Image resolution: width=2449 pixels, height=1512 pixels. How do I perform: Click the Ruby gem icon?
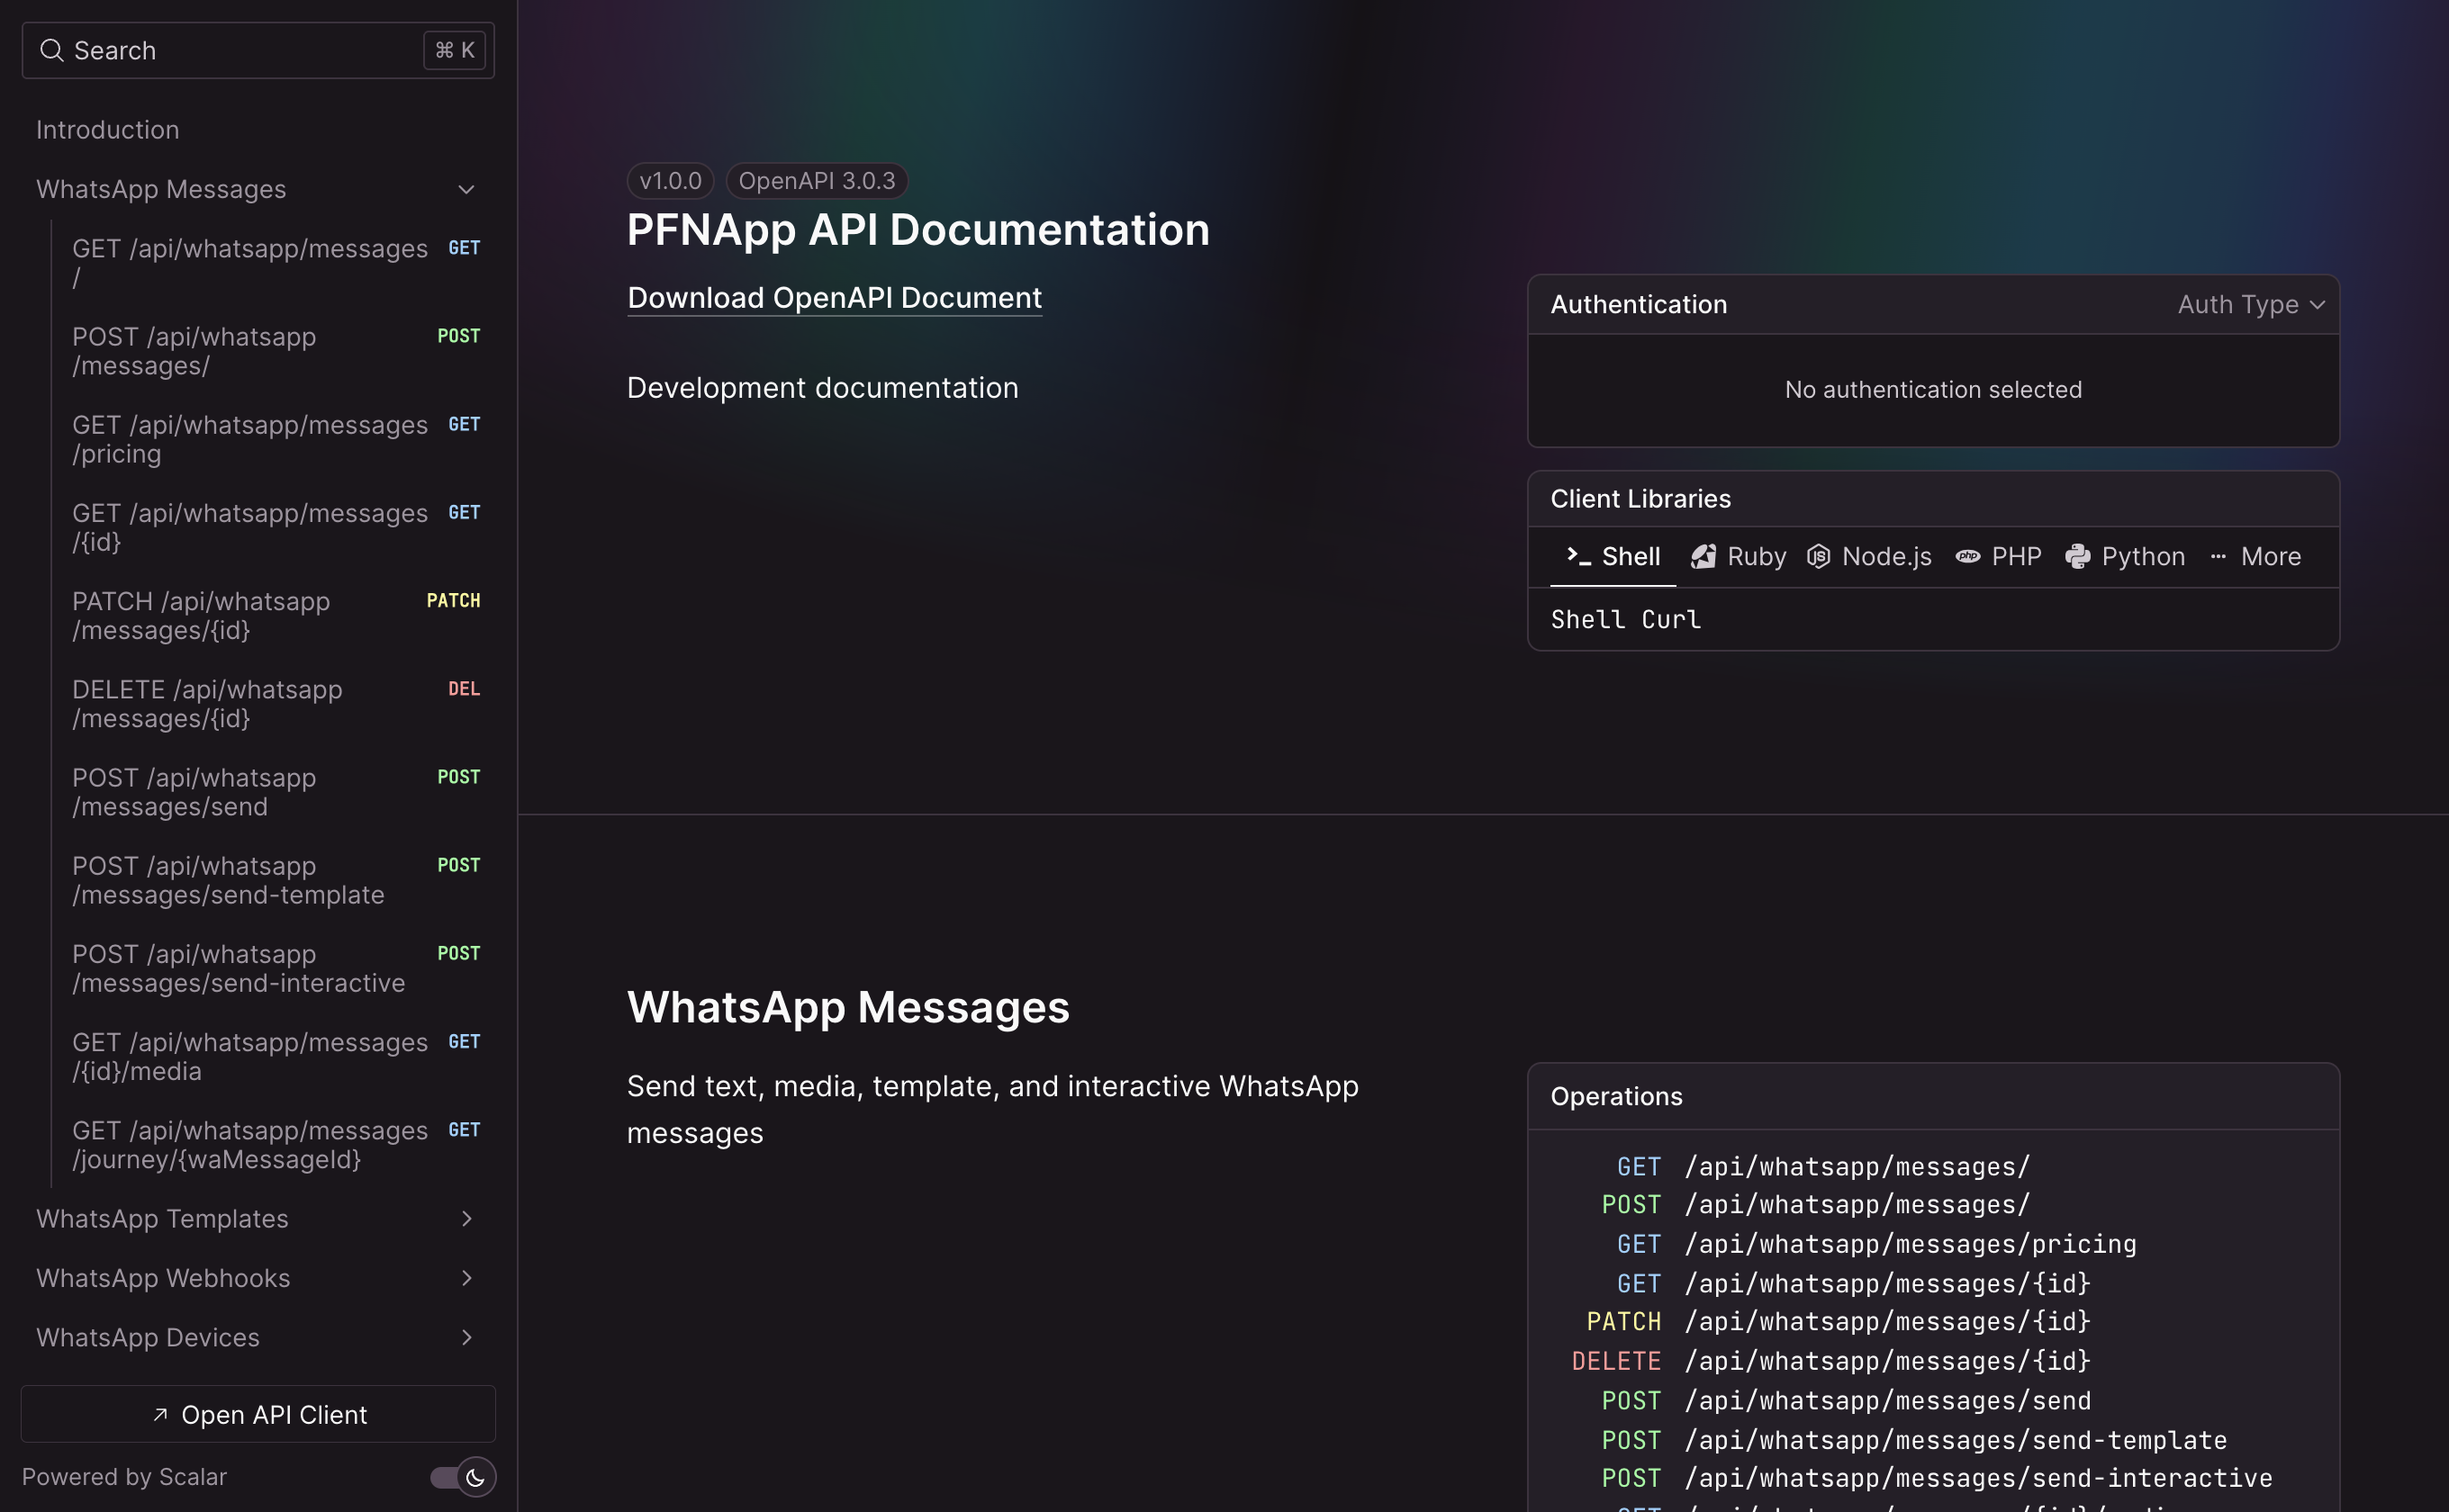click(x=1703, y=556)
